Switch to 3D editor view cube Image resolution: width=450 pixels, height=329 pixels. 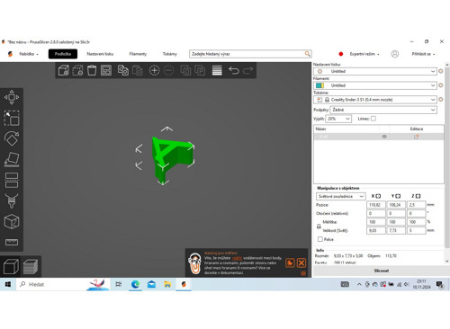point(11,267)
